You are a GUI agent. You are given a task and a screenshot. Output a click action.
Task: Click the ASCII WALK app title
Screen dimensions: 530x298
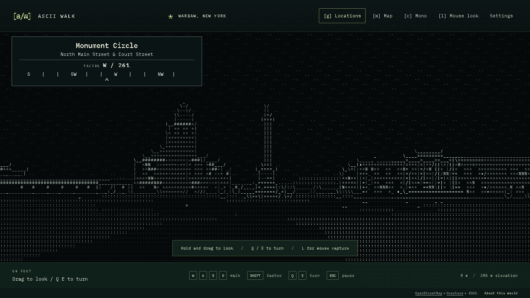[57, 16]
